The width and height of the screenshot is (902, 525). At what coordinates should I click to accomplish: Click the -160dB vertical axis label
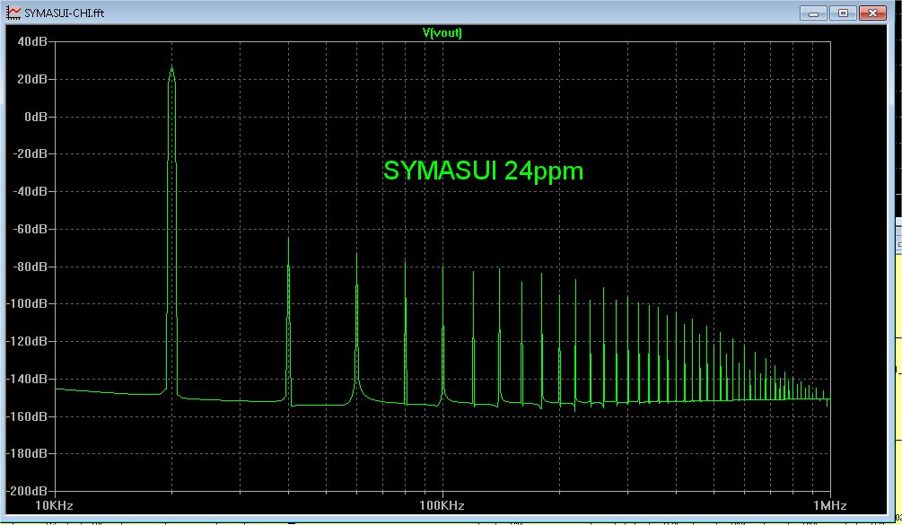[x=27, y=416]
